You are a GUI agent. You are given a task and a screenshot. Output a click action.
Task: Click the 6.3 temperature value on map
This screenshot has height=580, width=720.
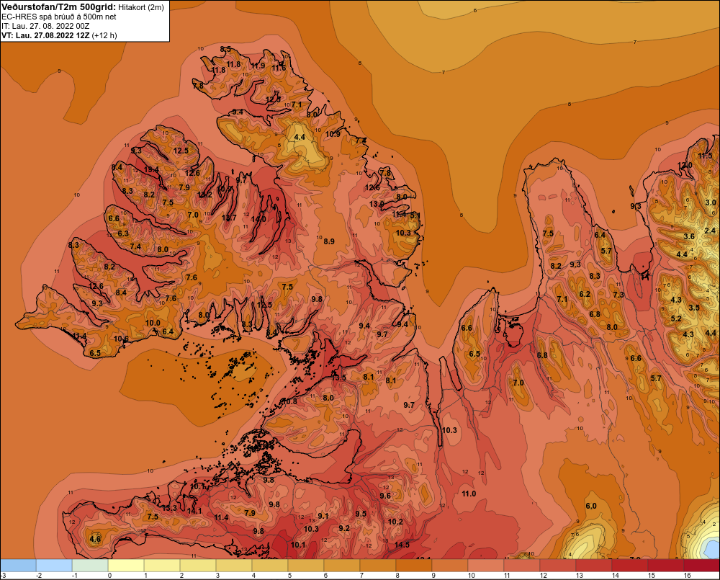[123, 233]
